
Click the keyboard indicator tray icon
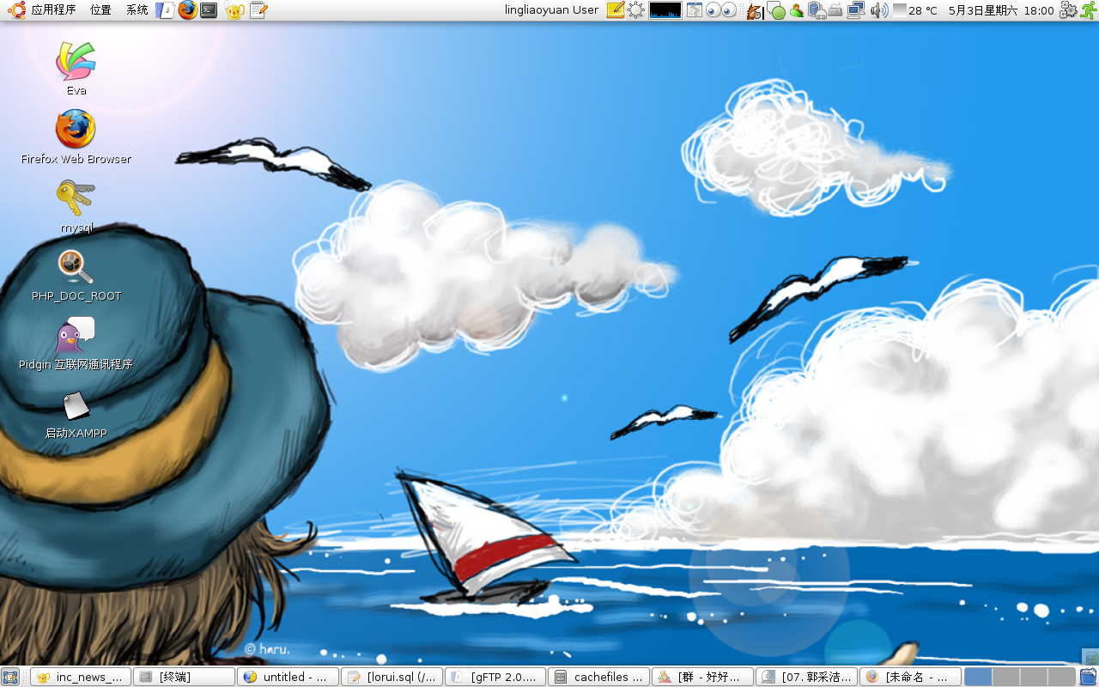click(835, 11)
